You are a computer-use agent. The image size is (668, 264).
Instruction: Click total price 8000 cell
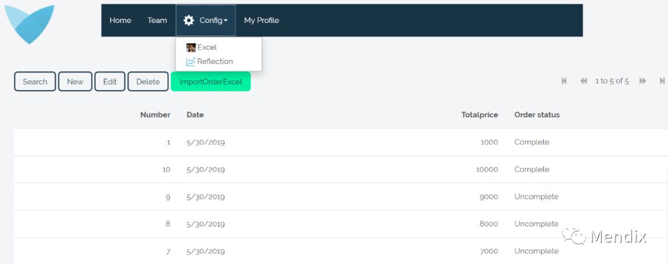tap(489, 224)
